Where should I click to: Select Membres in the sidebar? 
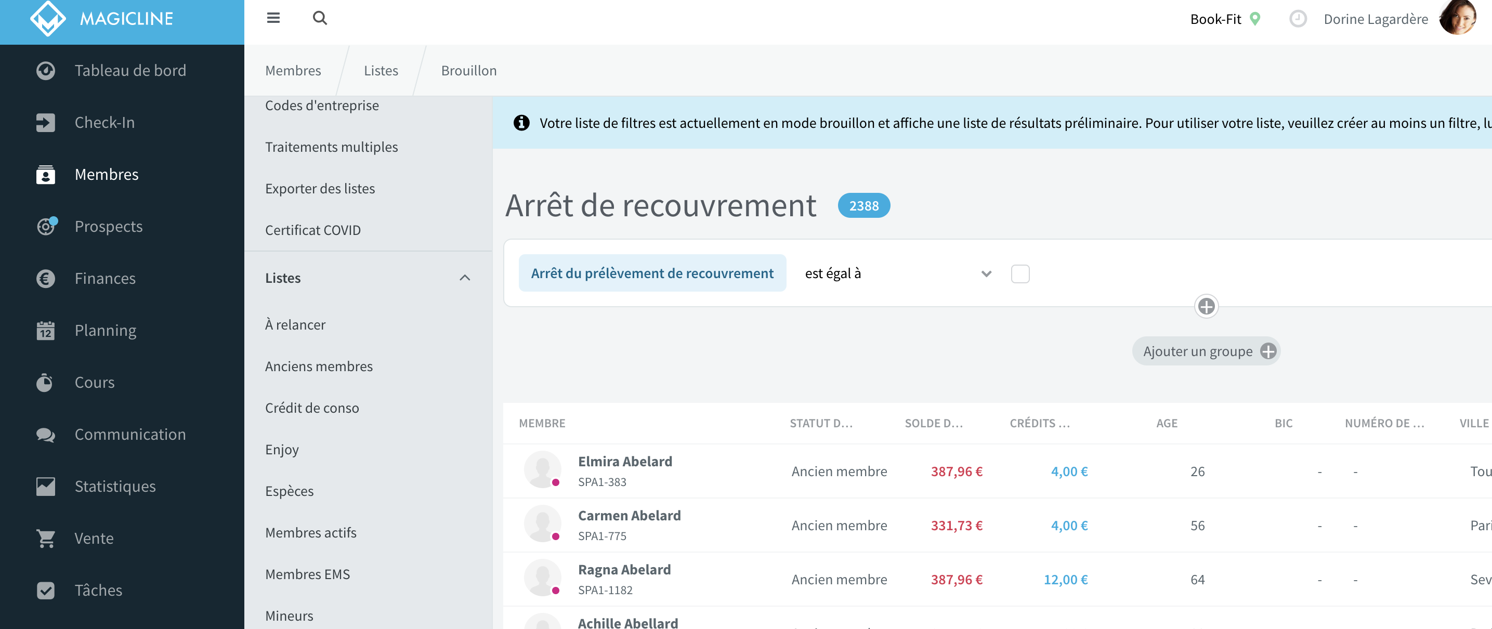[122, 174]
